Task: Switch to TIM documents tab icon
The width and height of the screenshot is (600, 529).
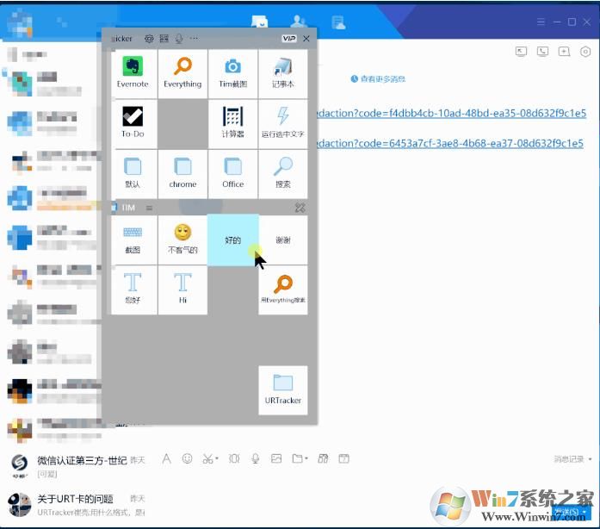Action: [x=338, y=22]
